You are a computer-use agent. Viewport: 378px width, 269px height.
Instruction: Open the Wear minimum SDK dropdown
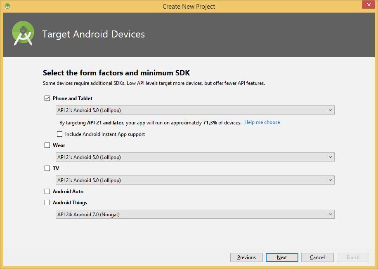pos(195,157)
